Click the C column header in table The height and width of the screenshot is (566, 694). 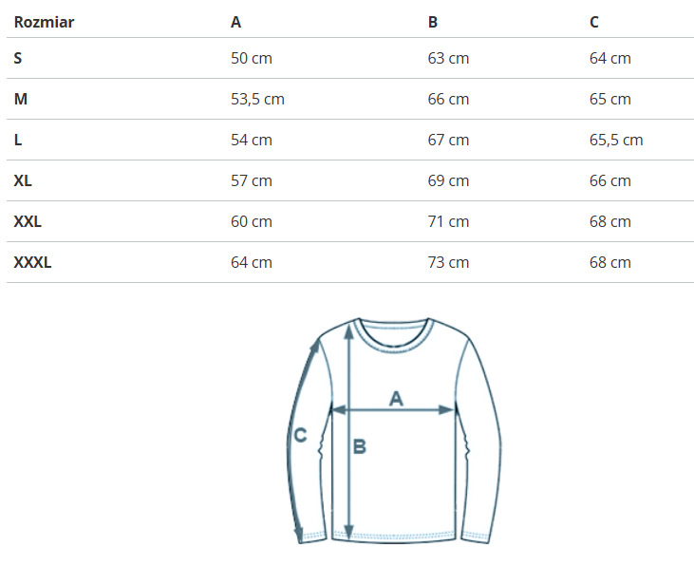pos(594,22)
